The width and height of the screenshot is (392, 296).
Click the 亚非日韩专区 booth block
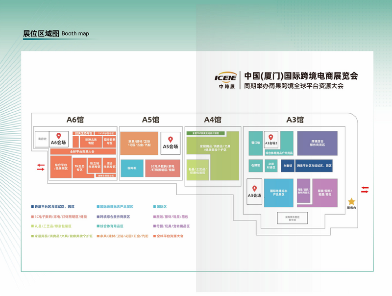[x=109, y=142]
